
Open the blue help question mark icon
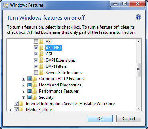tap(138, 18)
